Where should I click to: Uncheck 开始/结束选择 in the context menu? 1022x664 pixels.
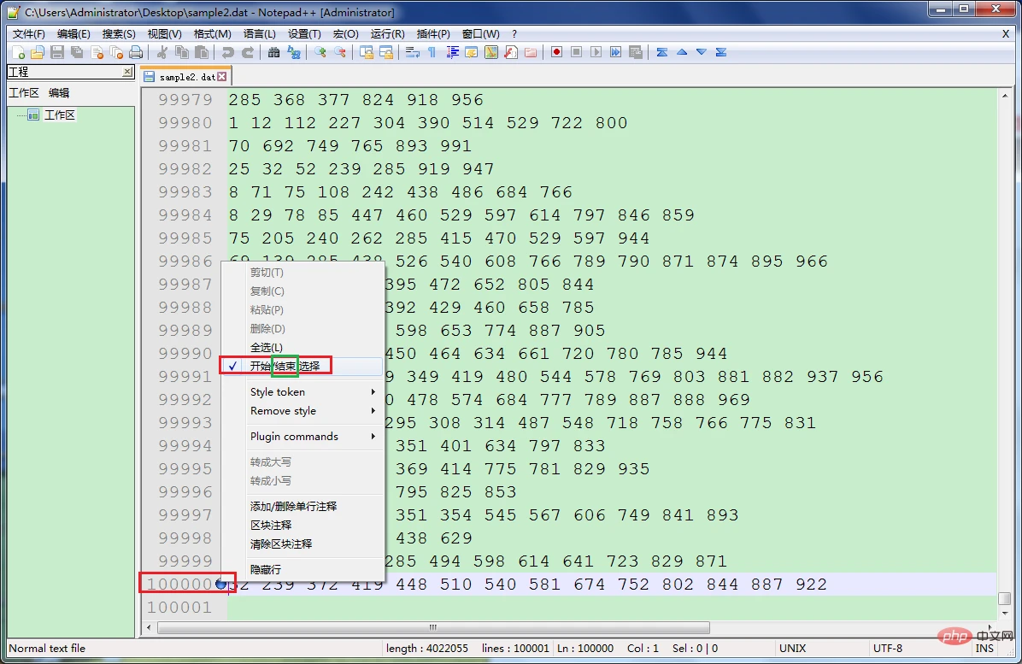302,367
